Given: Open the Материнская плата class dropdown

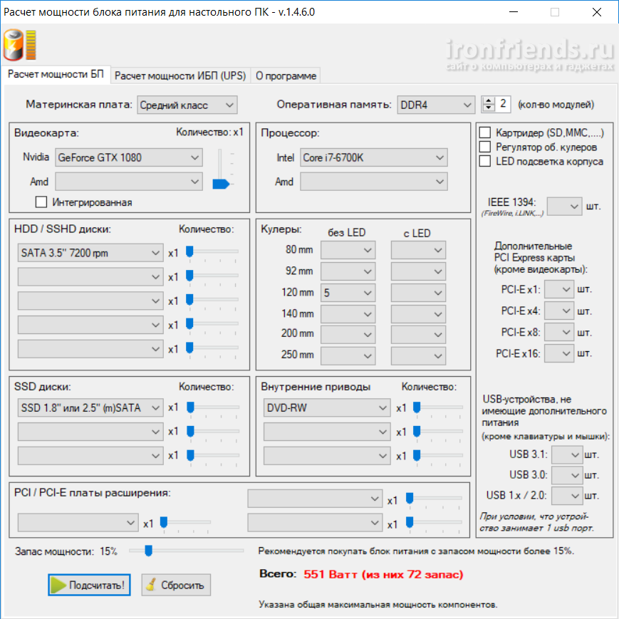Looking at the screenshot, I should pyautogui.click(x=187, y=105).
